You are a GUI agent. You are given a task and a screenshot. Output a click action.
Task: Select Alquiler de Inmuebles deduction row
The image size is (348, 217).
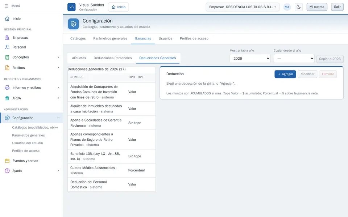coord(111,109)
